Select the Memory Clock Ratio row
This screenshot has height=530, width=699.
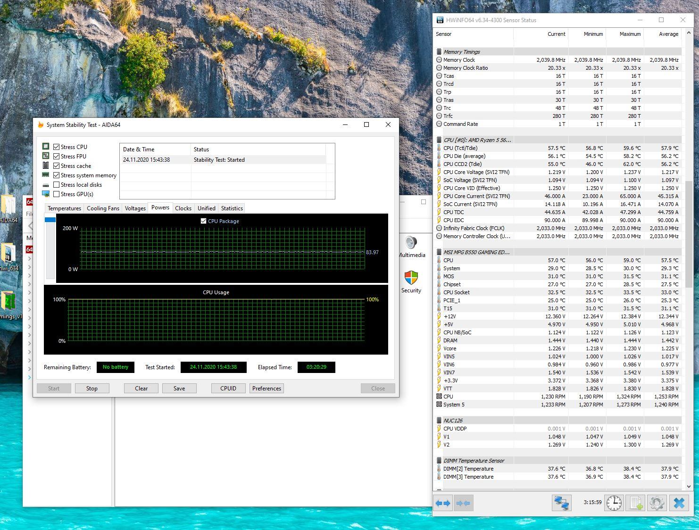pos(558,68)
